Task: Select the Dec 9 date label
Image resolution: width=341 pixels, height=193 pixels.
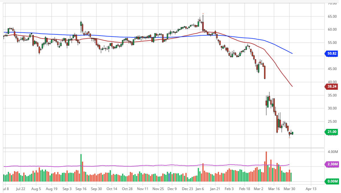Action: coord(172,189)
